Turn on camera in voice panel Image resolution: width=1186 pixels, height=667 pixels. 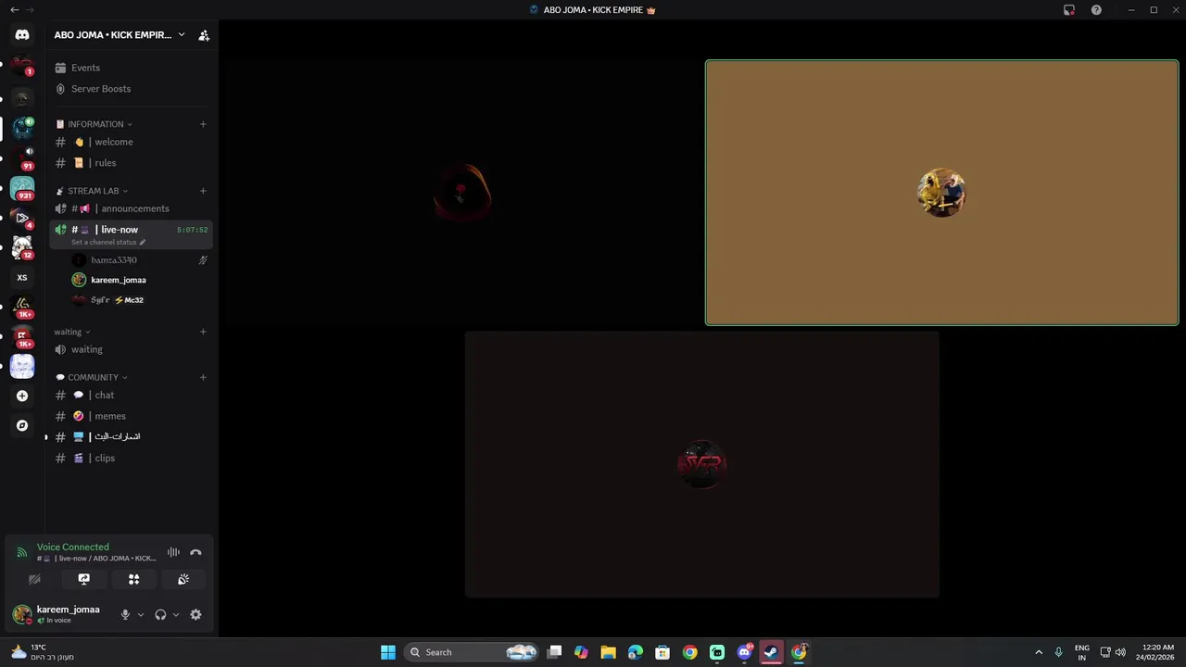34,579
